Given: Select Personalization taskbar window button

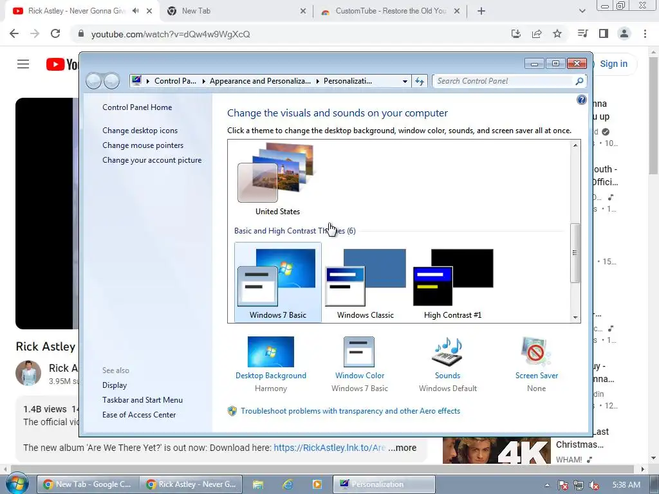Looking at the screenshot, I should tap(384, 484).
